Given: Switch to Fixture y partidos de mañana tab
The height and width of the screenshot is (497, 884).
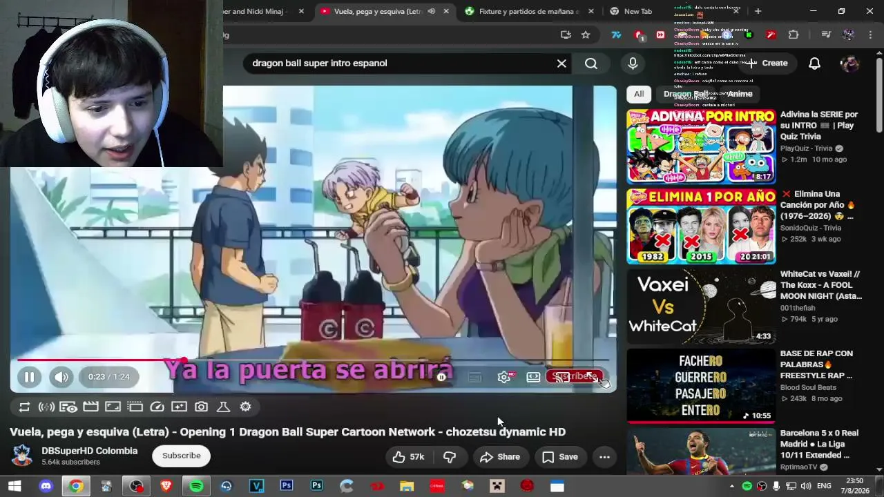Looking at the screenshot, I should pyautogui.click(x=528, y=12).
